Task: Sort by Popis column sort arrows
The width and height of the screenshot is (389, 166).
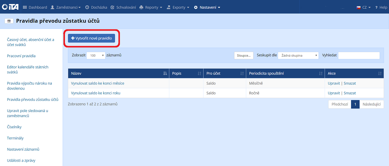Action: pyautogui.click(x=200, y=73)
